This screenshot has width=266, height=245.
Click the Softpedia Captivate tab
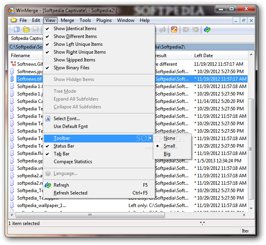26,38
